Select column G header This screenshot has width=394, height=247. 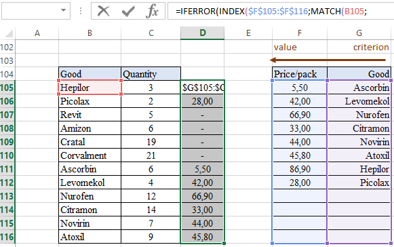click(359, 33)
